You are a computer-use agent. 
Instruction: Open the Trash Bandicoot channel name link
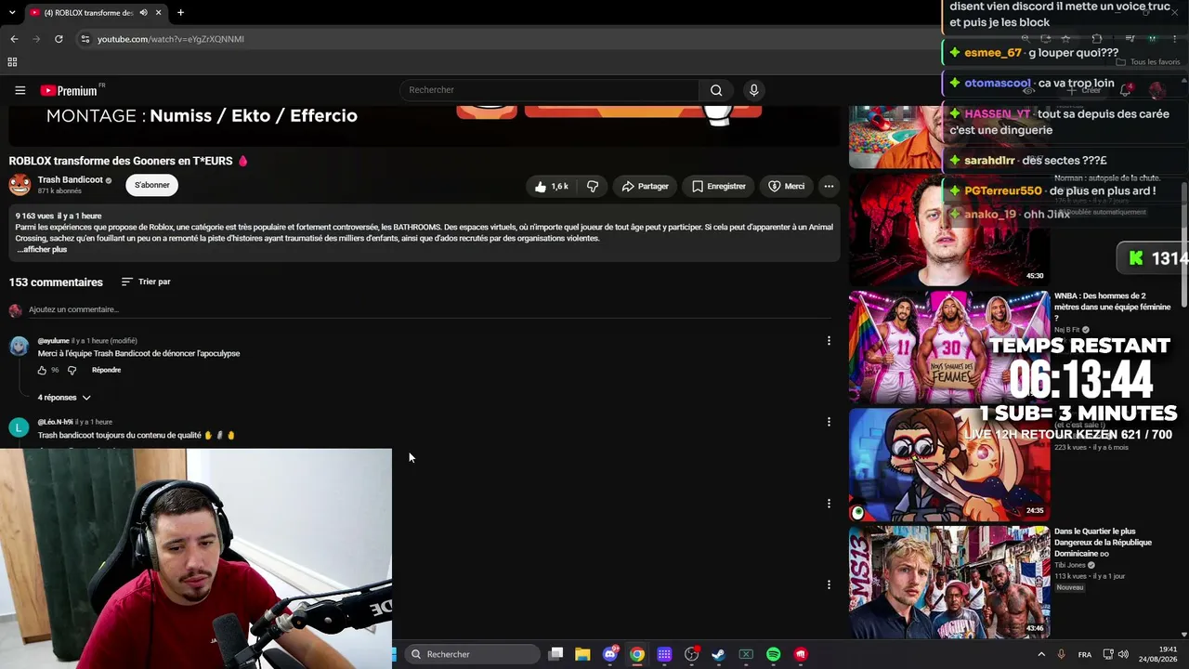click(x=71, y=179)
